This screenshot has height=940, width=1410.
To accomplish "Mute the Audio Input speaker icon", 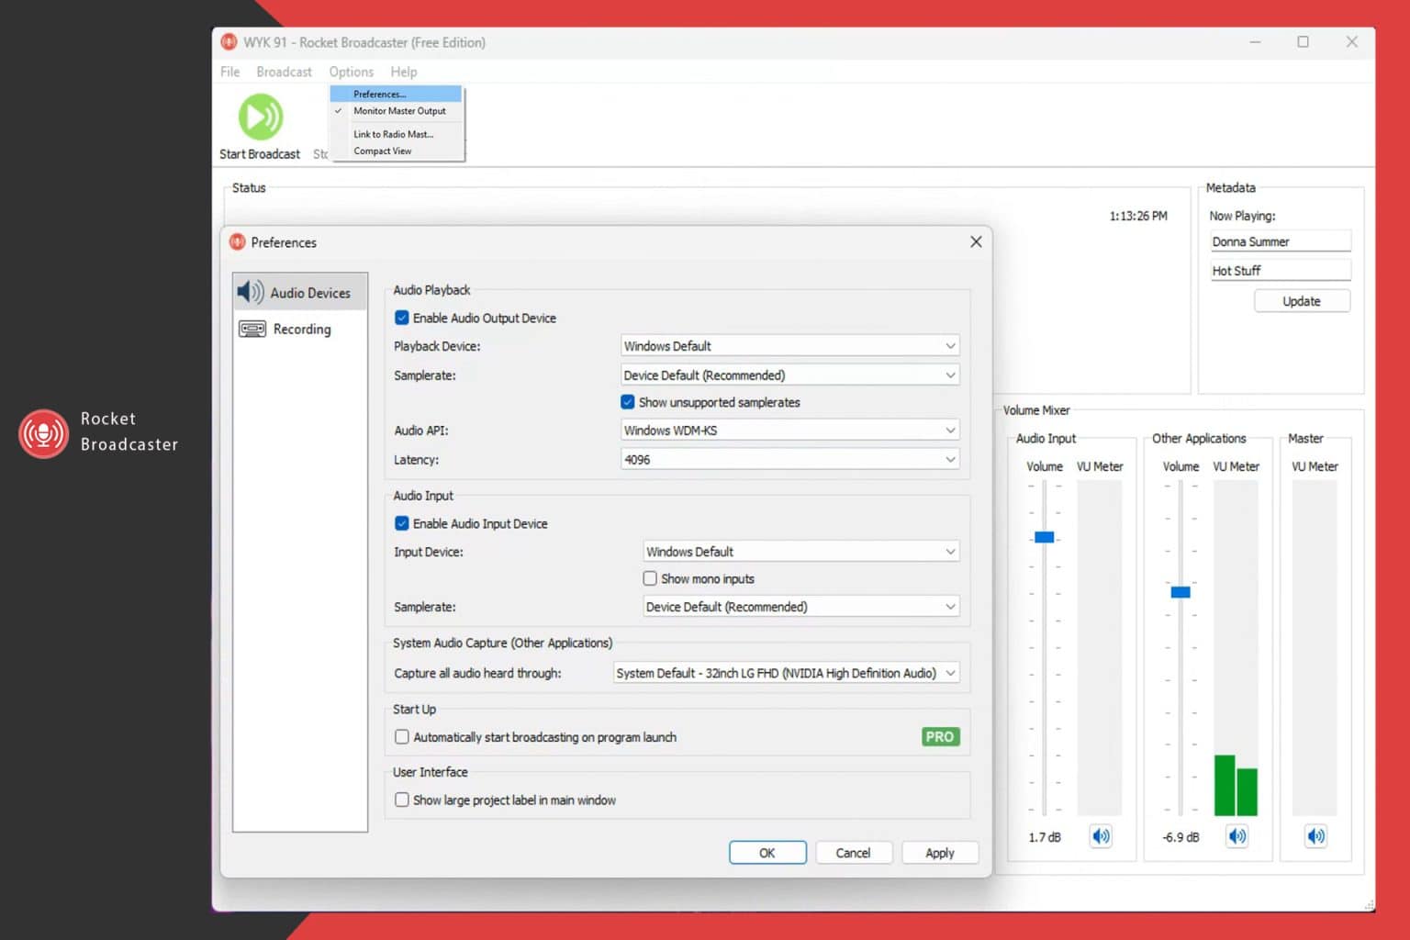I will 1100,836.
